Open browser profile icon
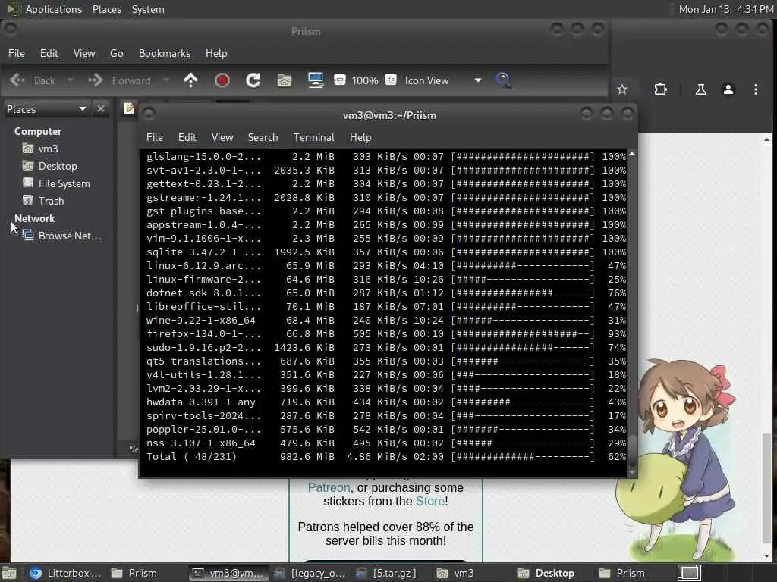This screenshot has height=582, width=777. click(728, 89)
